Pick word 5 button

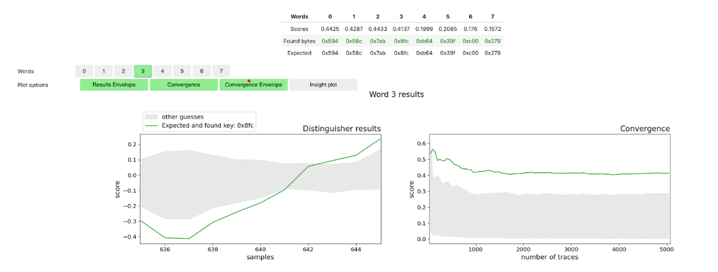182,71
